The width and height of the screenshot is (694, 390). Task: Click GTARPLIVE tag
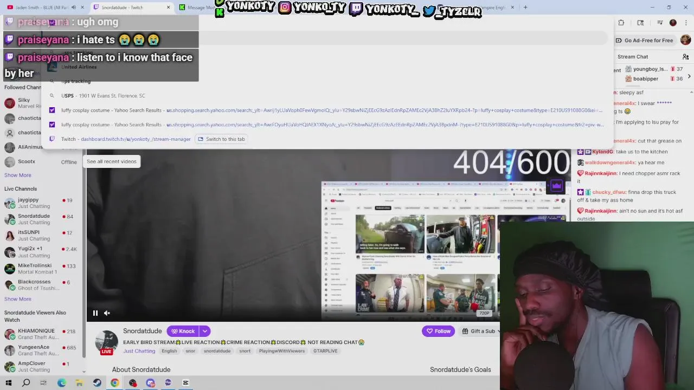[325, 351]
